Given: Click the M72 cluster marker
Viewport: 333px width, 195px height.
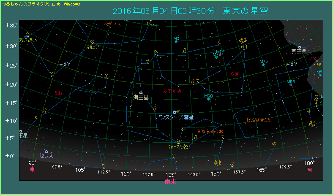Looking at the screenshot, I should (220, 55).
